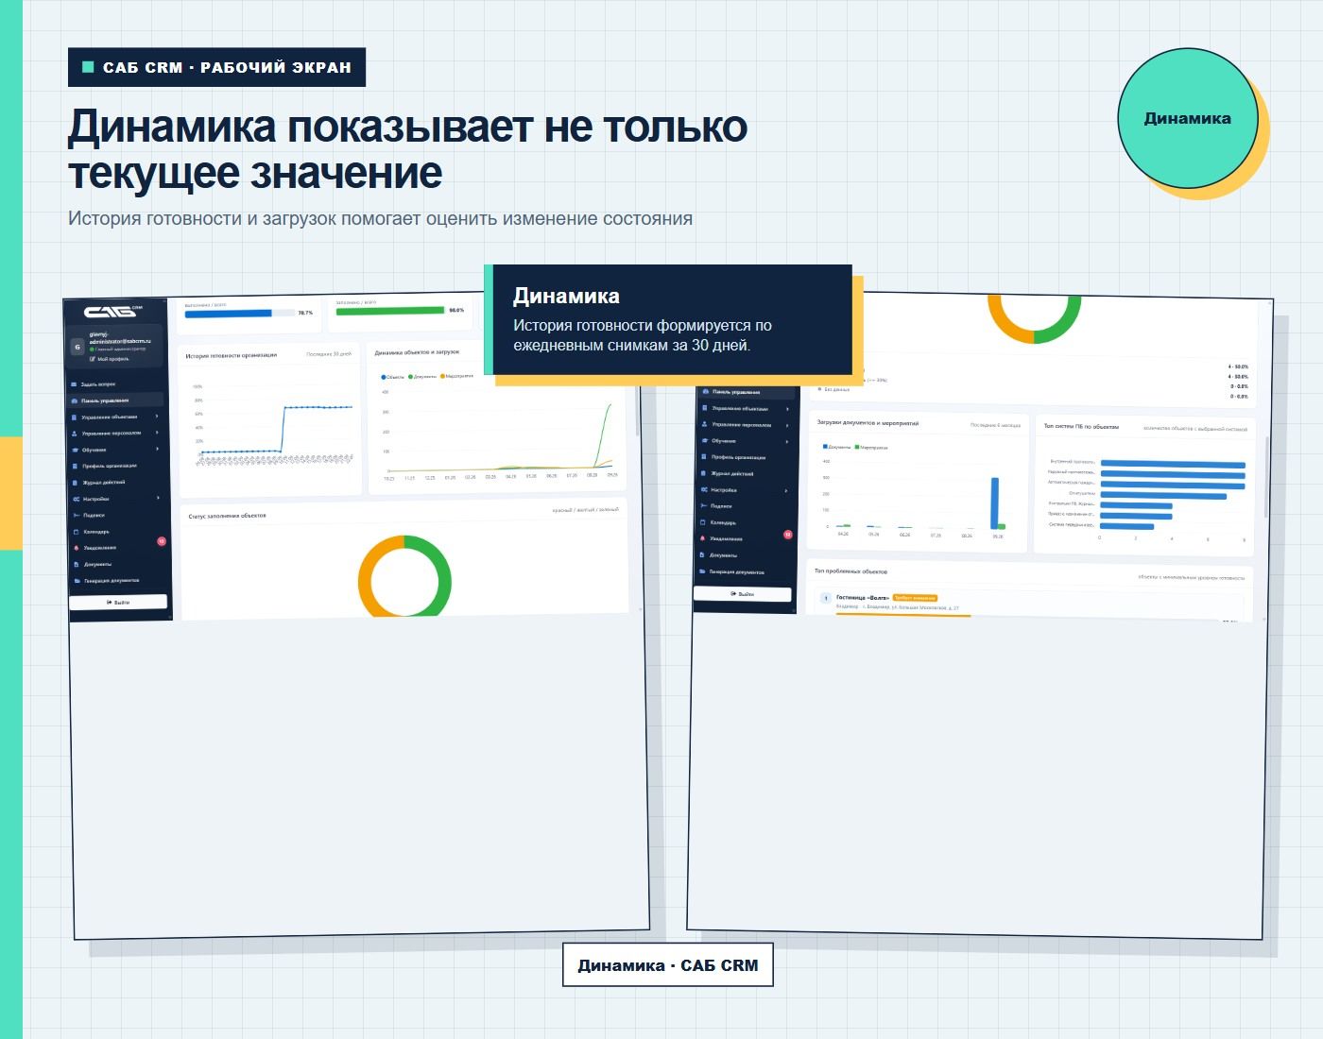Click the green progress bar showing 98.0%
Screen dimensions: 1323x1039
point(390,310)
